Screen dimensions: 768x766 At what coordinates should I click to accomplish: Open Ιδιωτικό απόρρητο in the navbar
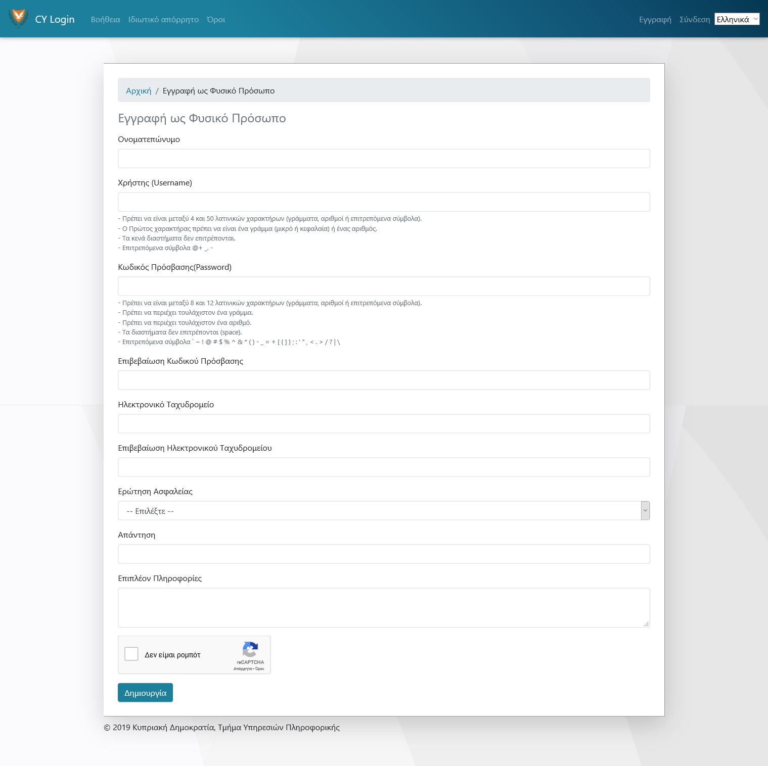pos(163,20)
